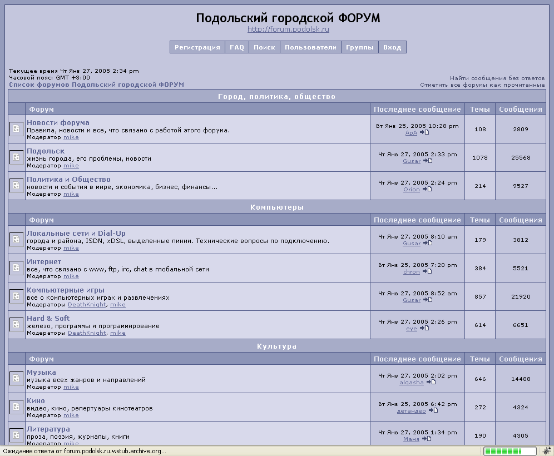Open moderator DeathKnight profile under Компьютерные игры
Viewport: 554px width, 456px height.
(x=87, y=305)
